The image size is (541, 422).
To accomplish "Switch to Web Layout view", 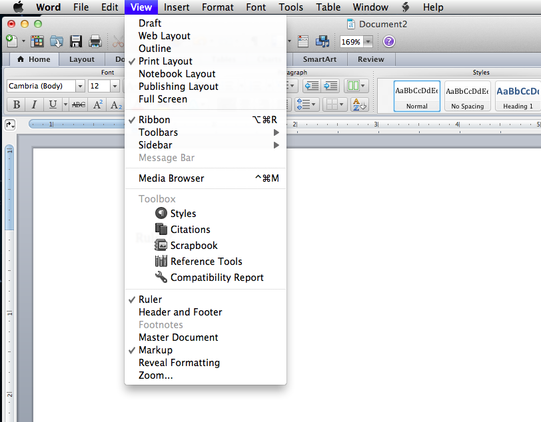I will point(205,36).
